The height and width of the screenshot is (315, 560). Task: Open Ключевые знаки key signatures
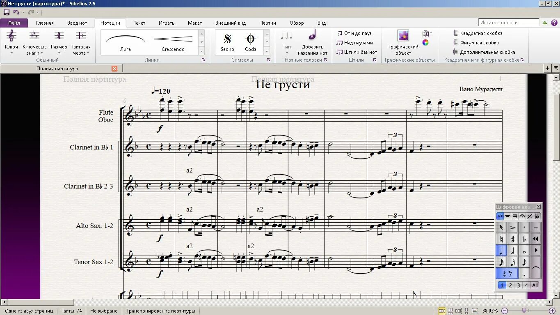pos(34,42)
